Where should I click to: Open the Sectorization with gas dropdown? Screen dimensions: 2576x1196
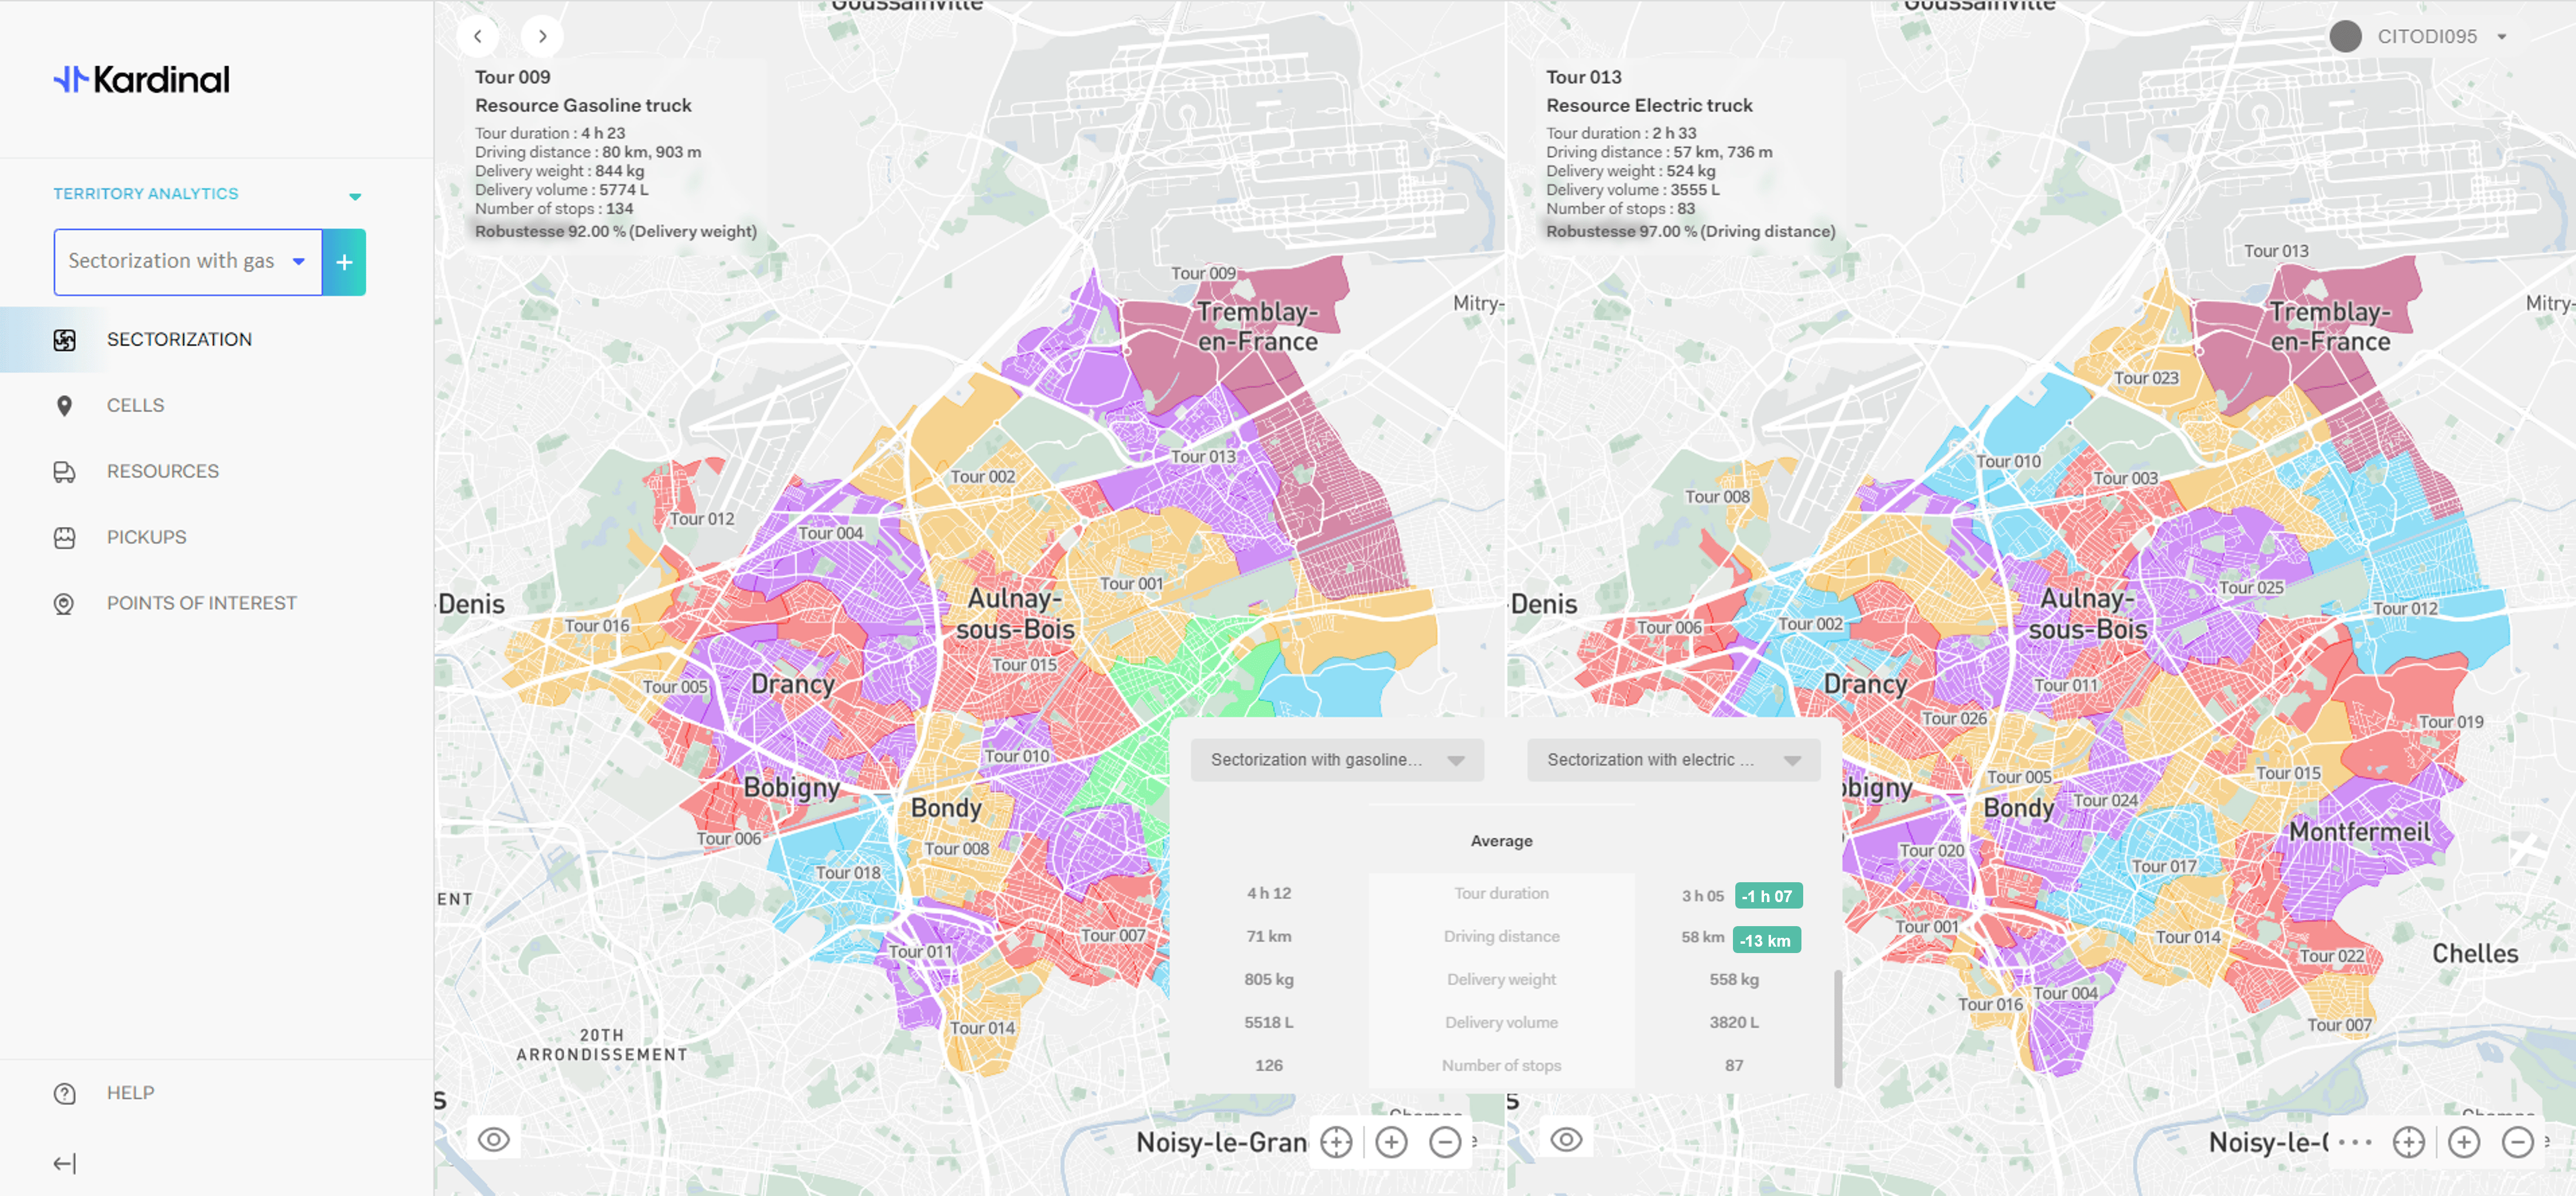(188, 262)
